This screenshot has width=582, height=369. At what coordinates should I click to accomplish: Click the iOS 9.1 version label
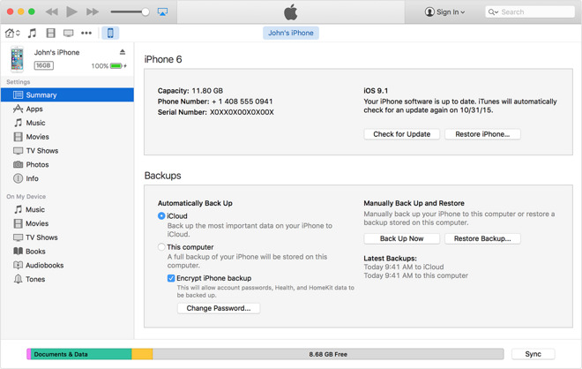376,91
